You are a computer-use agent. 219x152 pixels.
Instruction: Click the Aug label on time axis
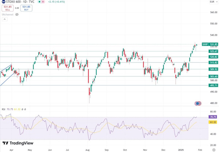(88, 150)
